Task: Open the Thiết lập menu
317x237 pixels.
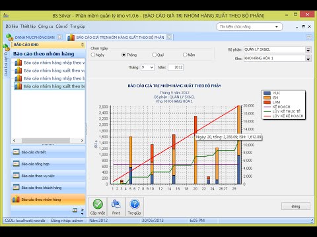Action: [28, 26]
